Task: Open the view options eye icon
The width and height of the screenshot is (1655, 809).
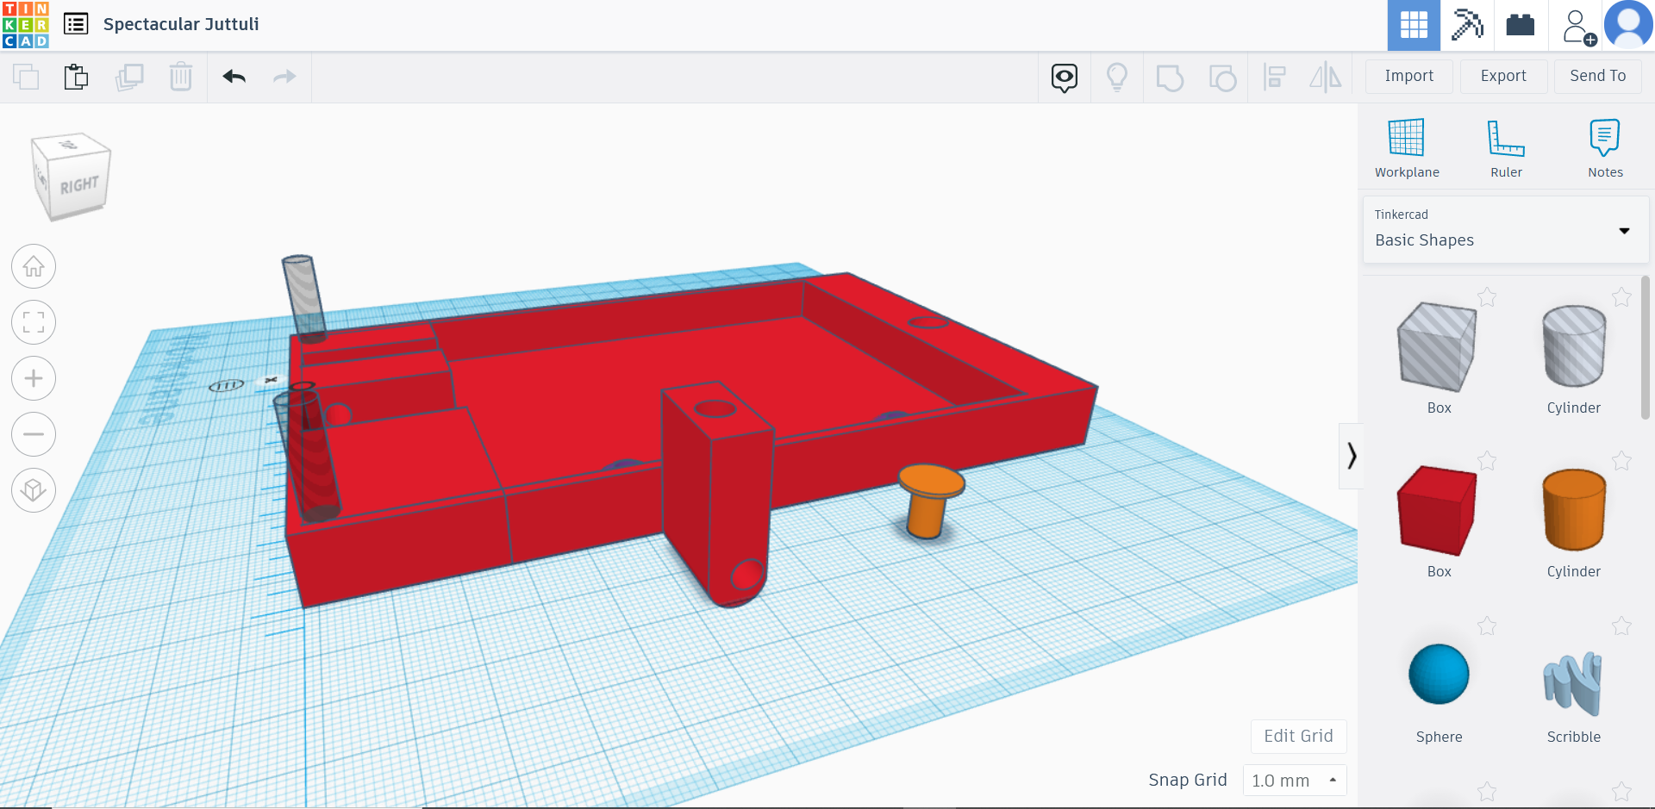Action: (x=1065, y=78)
